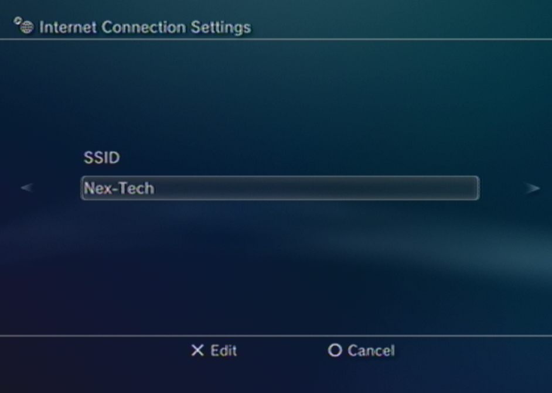Click the Internet Connection Settings title
This screenshot has height=393, width=552.
[145, 28]
